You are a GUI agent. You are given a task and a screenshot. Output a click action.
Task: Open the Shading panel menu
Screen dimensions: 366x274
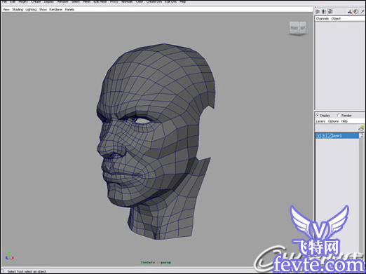coord(18,10)
